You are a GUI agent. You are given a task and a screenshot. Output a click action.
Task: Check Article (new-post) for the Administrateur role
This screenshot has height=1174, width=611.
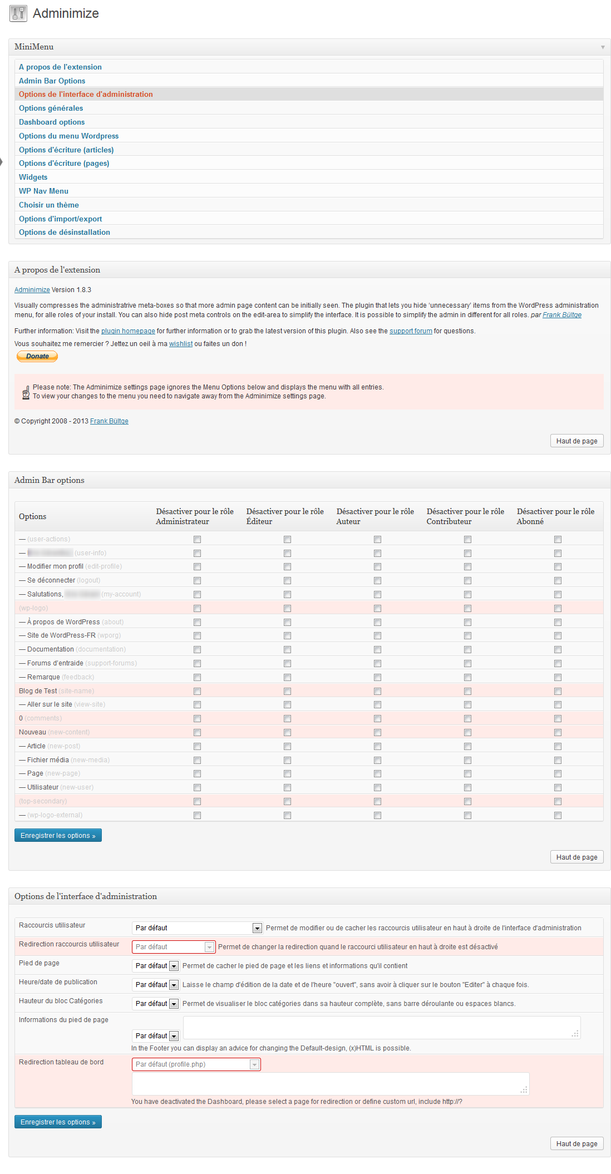197,746
